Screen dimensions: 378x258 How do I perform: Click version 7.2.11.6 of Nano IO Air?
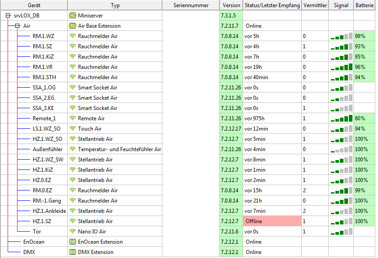coord(230,231)
